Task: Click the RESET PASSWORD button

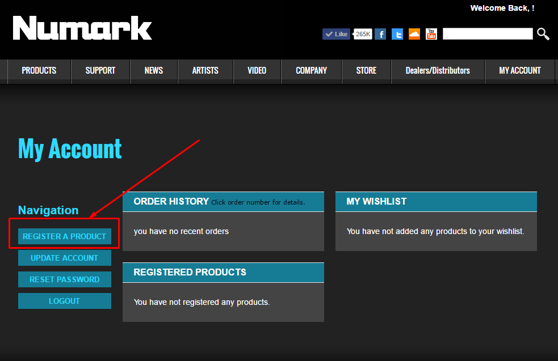Action: pos(64,279)
